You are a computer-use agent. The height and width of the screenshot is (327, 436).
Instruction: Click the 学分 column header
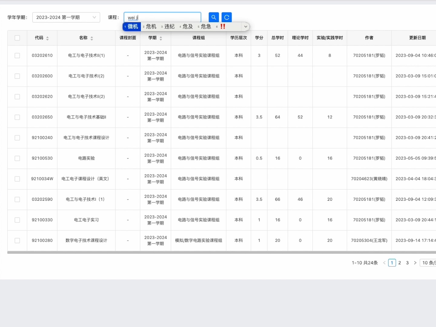[x=259, y=38]
